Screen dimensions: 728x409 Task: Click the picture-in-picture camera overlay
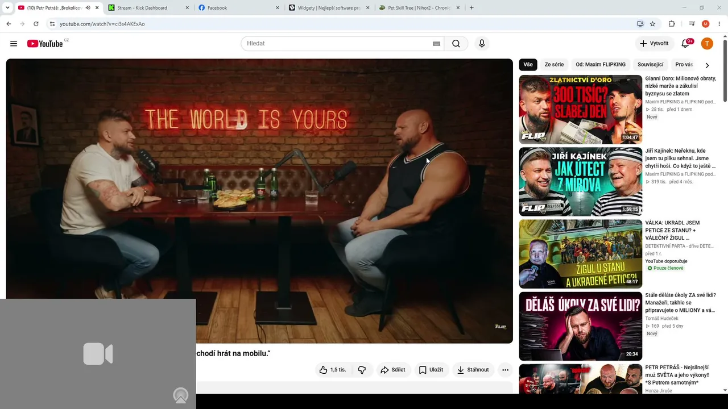tap(98, 354)
